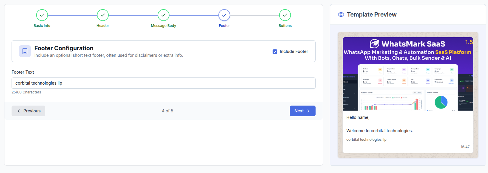Toggle footer via the Include Footer label
Image resolution: width=488 pixels, height=173 pixels.
294,51
